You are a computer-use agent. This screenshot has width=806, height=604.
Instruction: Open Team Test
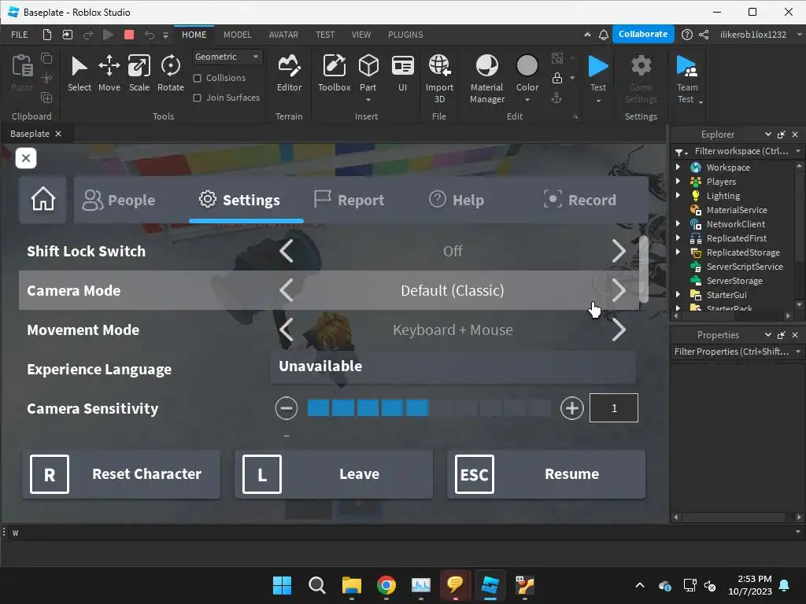coord(687,79)
